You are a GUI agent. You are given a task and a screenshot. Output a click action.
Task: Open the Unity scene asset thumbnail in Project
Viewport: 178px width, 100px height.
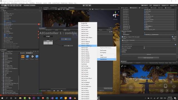point(32,56)
